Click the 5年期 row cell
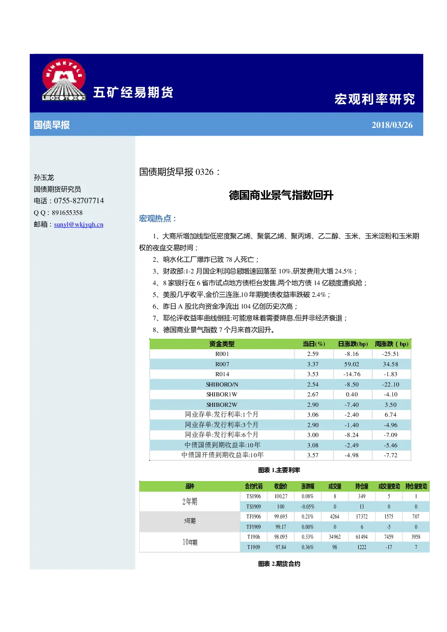 (190, 521)
